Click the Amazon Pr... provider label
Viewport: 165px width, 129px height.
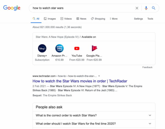click(x=59, y=56)
